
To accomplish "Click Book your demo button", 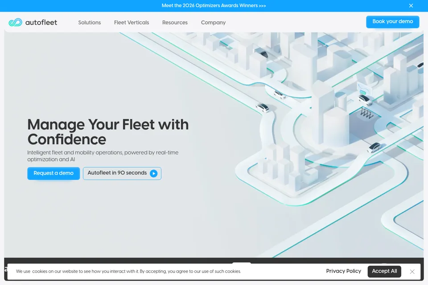I will 392,22.
